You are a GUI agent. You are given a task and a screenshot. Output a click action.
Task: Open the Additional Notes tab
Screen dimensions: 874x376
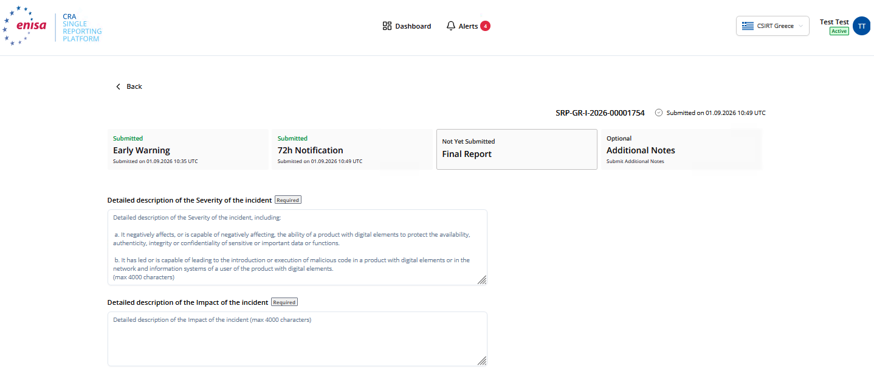(681, 149)
